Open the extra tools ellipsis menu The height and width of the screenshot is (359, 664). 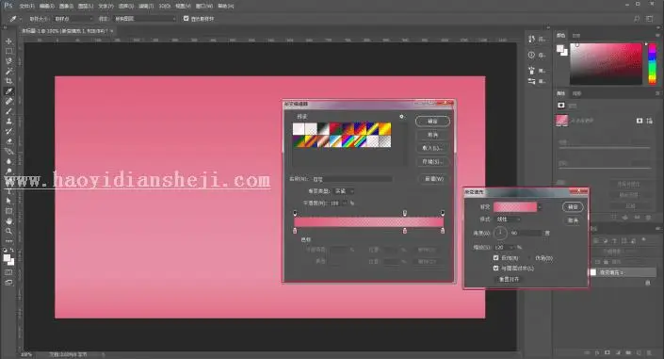8,240
